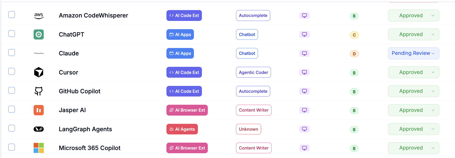Click the ChatGPT green logo icon
The height and width of the screenshot is (158, 455).
click(x=39, y=34)
